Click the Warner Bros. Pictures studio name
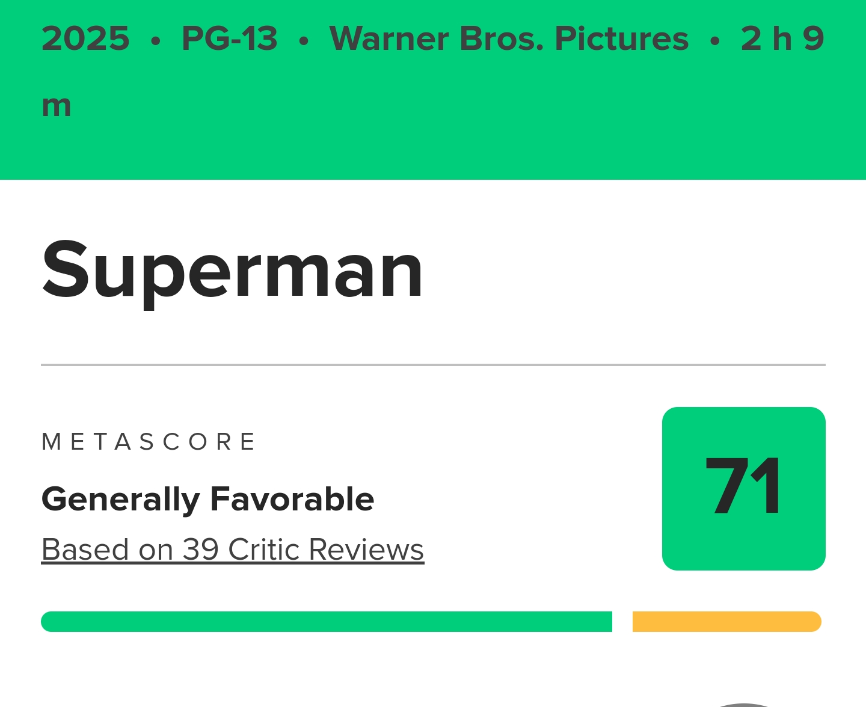Viewport: 866px width, 707px height. tap(509, 38)
